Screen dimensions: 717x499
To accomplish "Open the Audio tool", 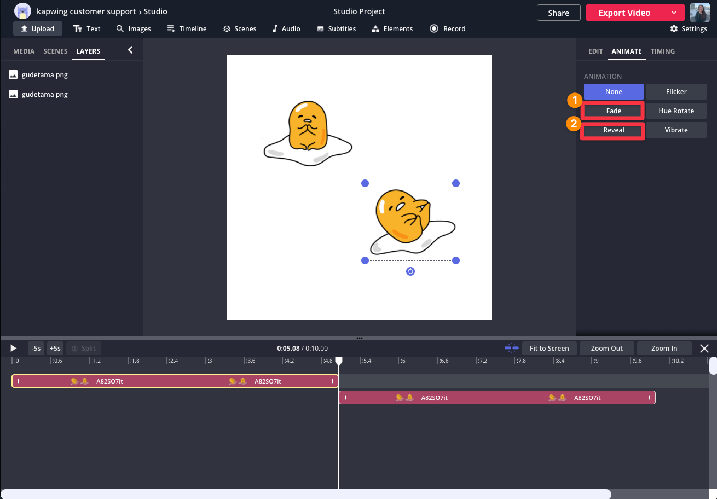I will [x=286, y=28].
